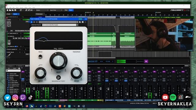Open the Track menu
The width and height of the screenshot is (196, 110).
17,7
